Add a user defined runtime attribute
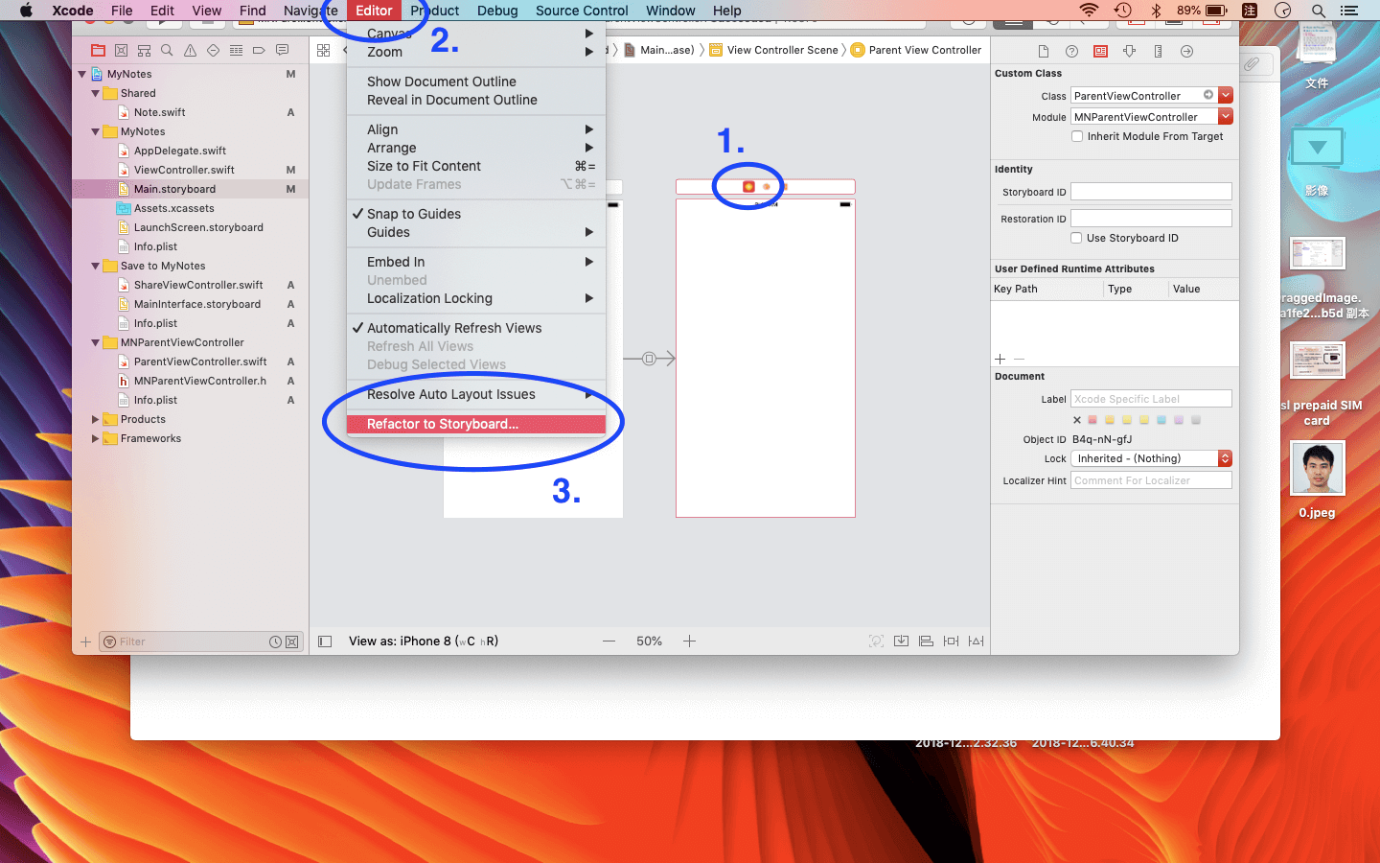 (x=1000, y=359)
